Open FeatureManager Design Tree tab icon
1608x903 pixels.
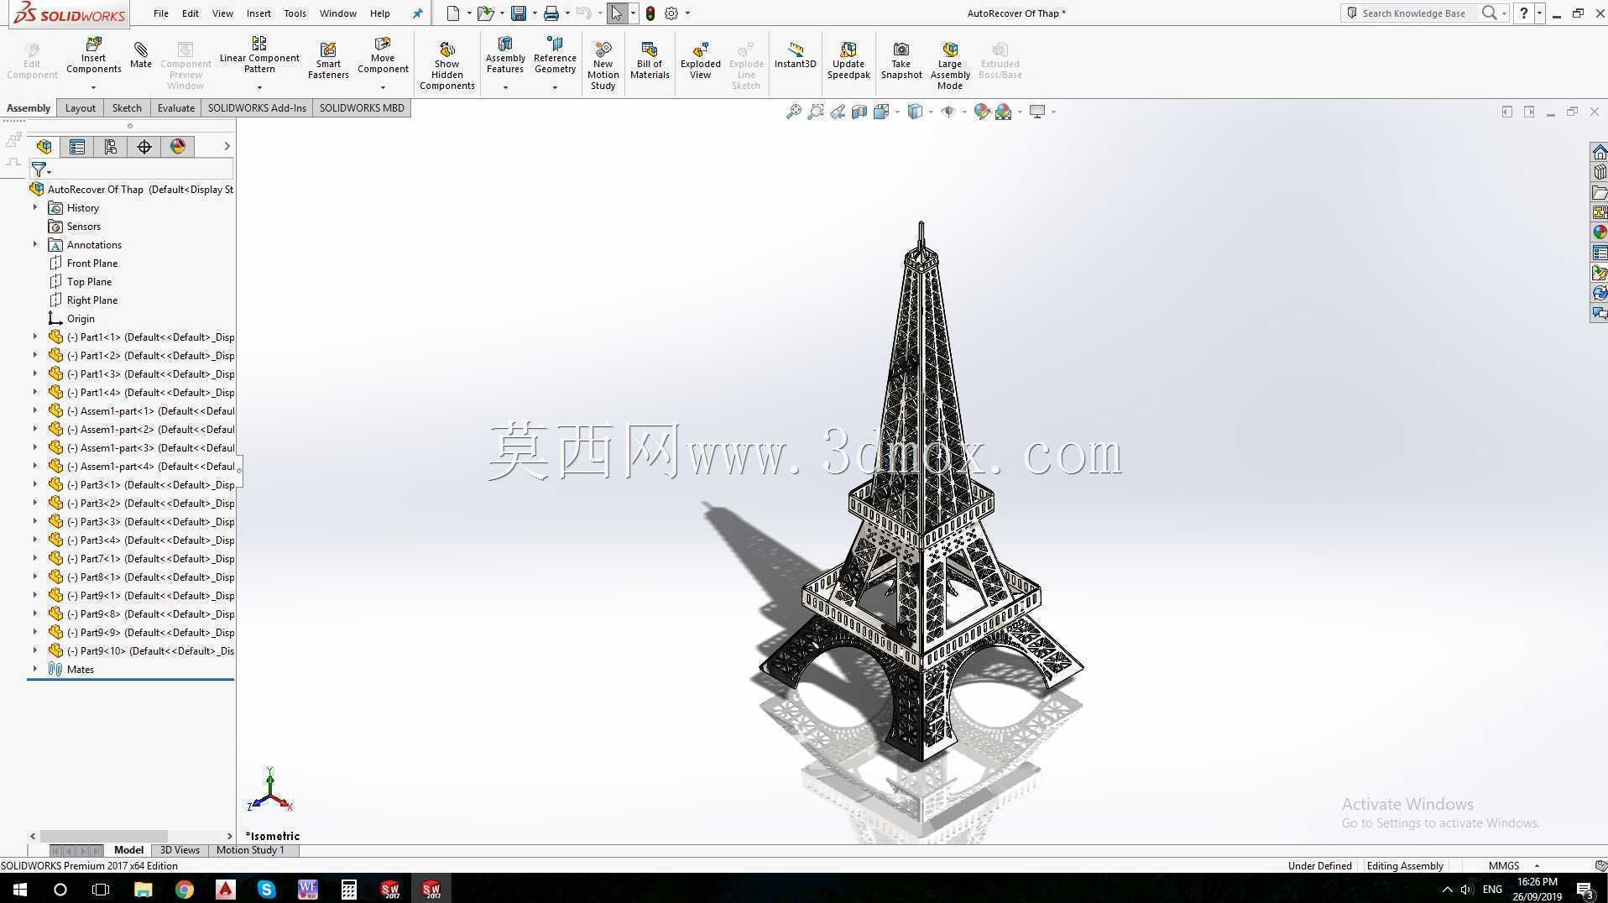coord(44,147)
